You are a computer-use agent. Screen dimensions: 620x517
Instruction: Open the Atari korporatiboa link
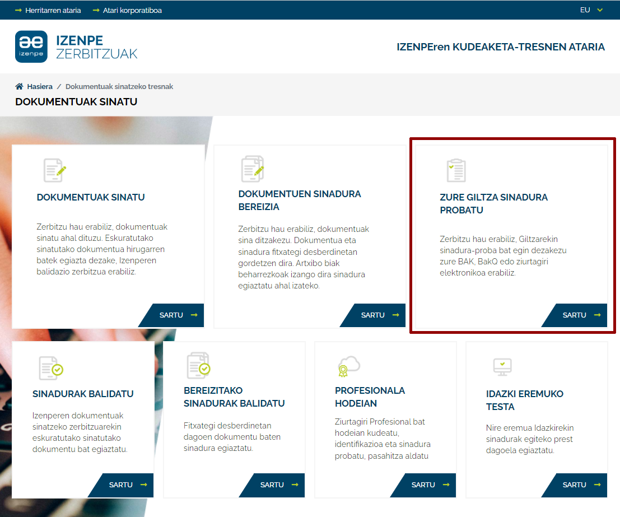click(132, 10)
